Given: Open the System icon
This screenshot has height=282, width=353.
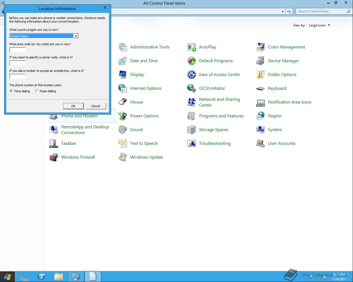Looking at the screenshot, I should 261,130.
